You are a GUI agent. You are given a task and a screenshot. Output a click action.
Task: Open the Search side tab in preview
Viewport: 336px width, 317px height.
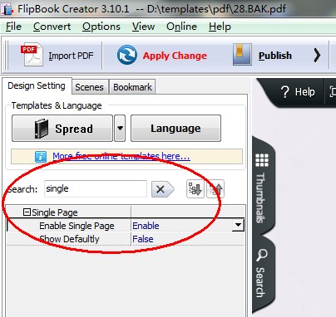(261, 273)
